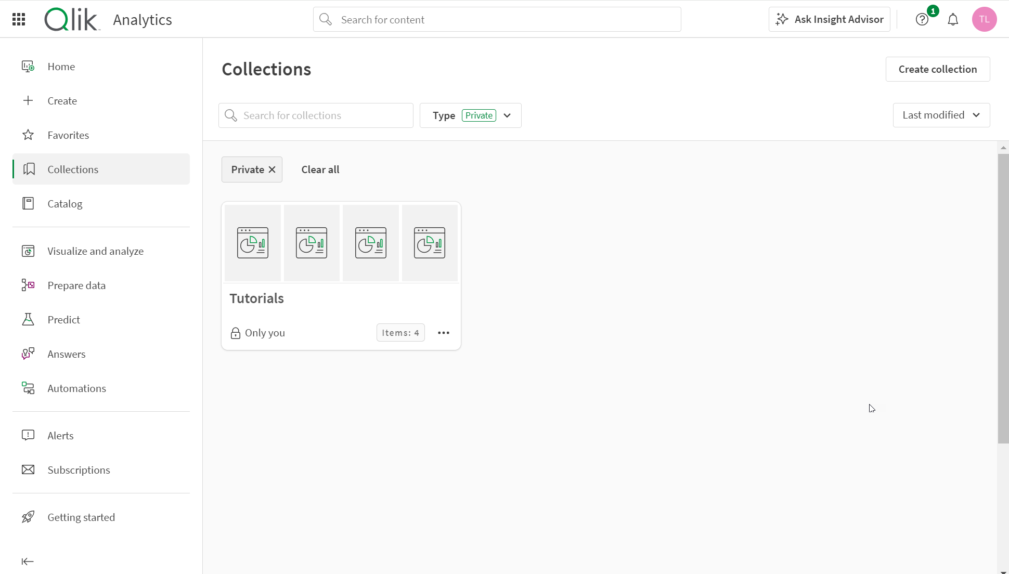Screen dimensions: 1009x574
Task: Click the Predict sidebar icon
Action: [28, 320]
